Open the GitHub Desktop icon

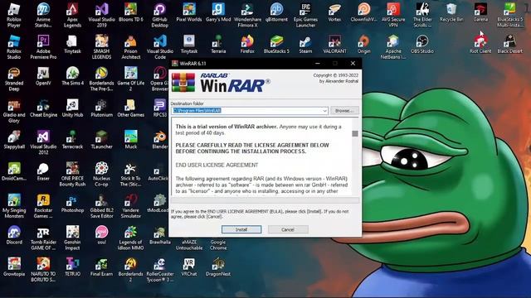(x=160, y=15)
